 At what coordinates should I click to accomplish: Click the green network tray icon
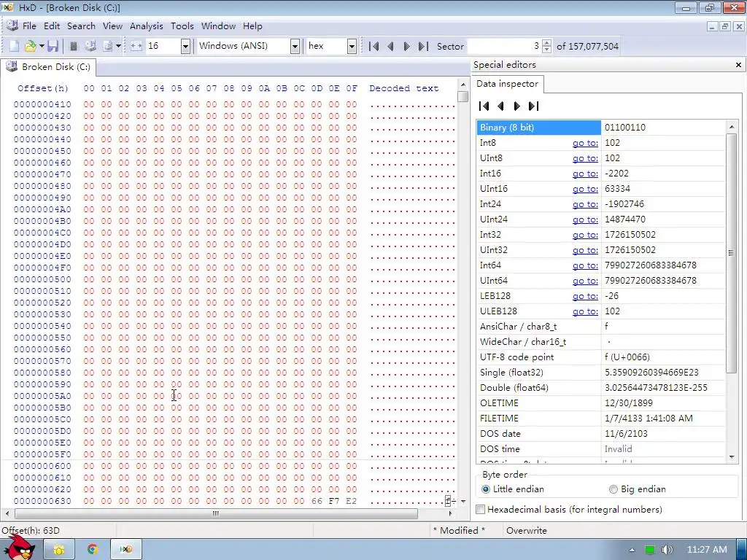pyautogui.click(x=649, y=550)
